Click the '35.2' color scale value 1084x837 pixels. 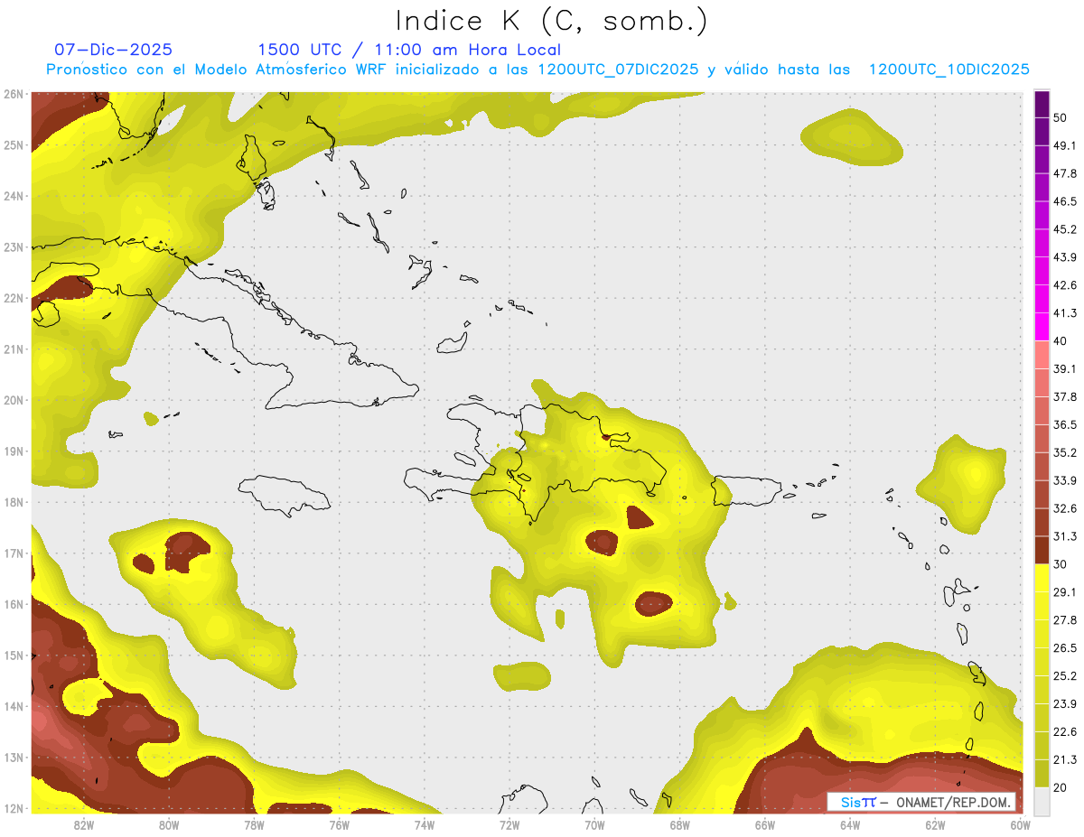tap(1065, 452)
